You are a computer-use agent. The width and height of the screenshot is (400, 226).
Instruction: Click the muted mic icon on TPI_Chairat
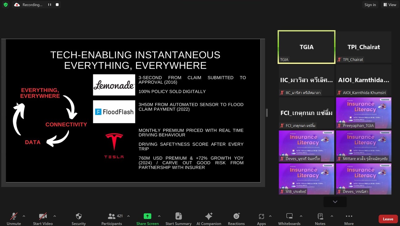[340, 60]
